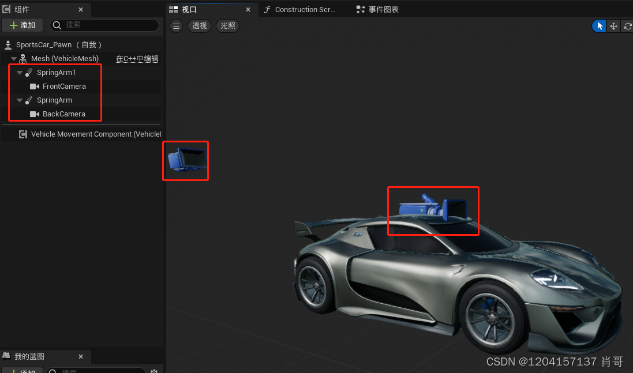633x373 pixels.
Task: Select the FrontCamera component
Action: tap(64, 86)
